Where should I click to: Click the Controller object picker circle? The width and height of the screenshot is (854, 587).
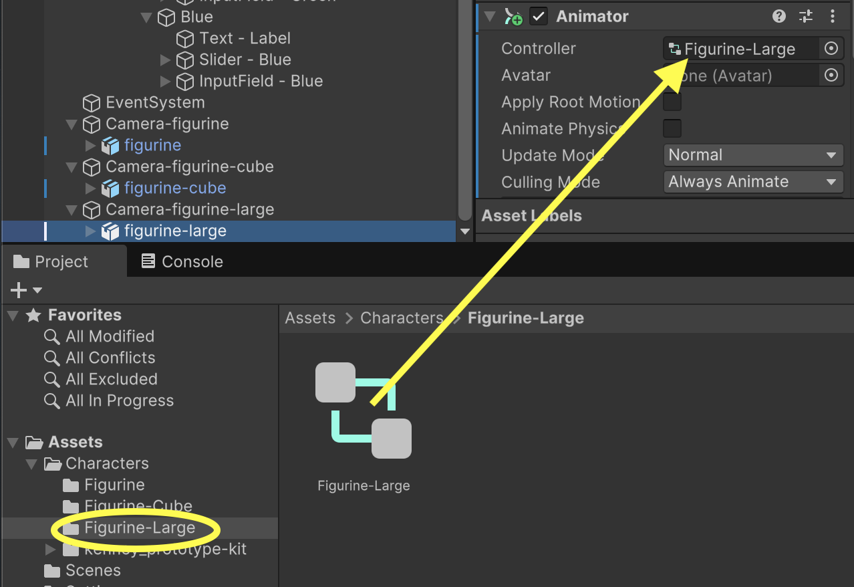(x=831, y=49)
